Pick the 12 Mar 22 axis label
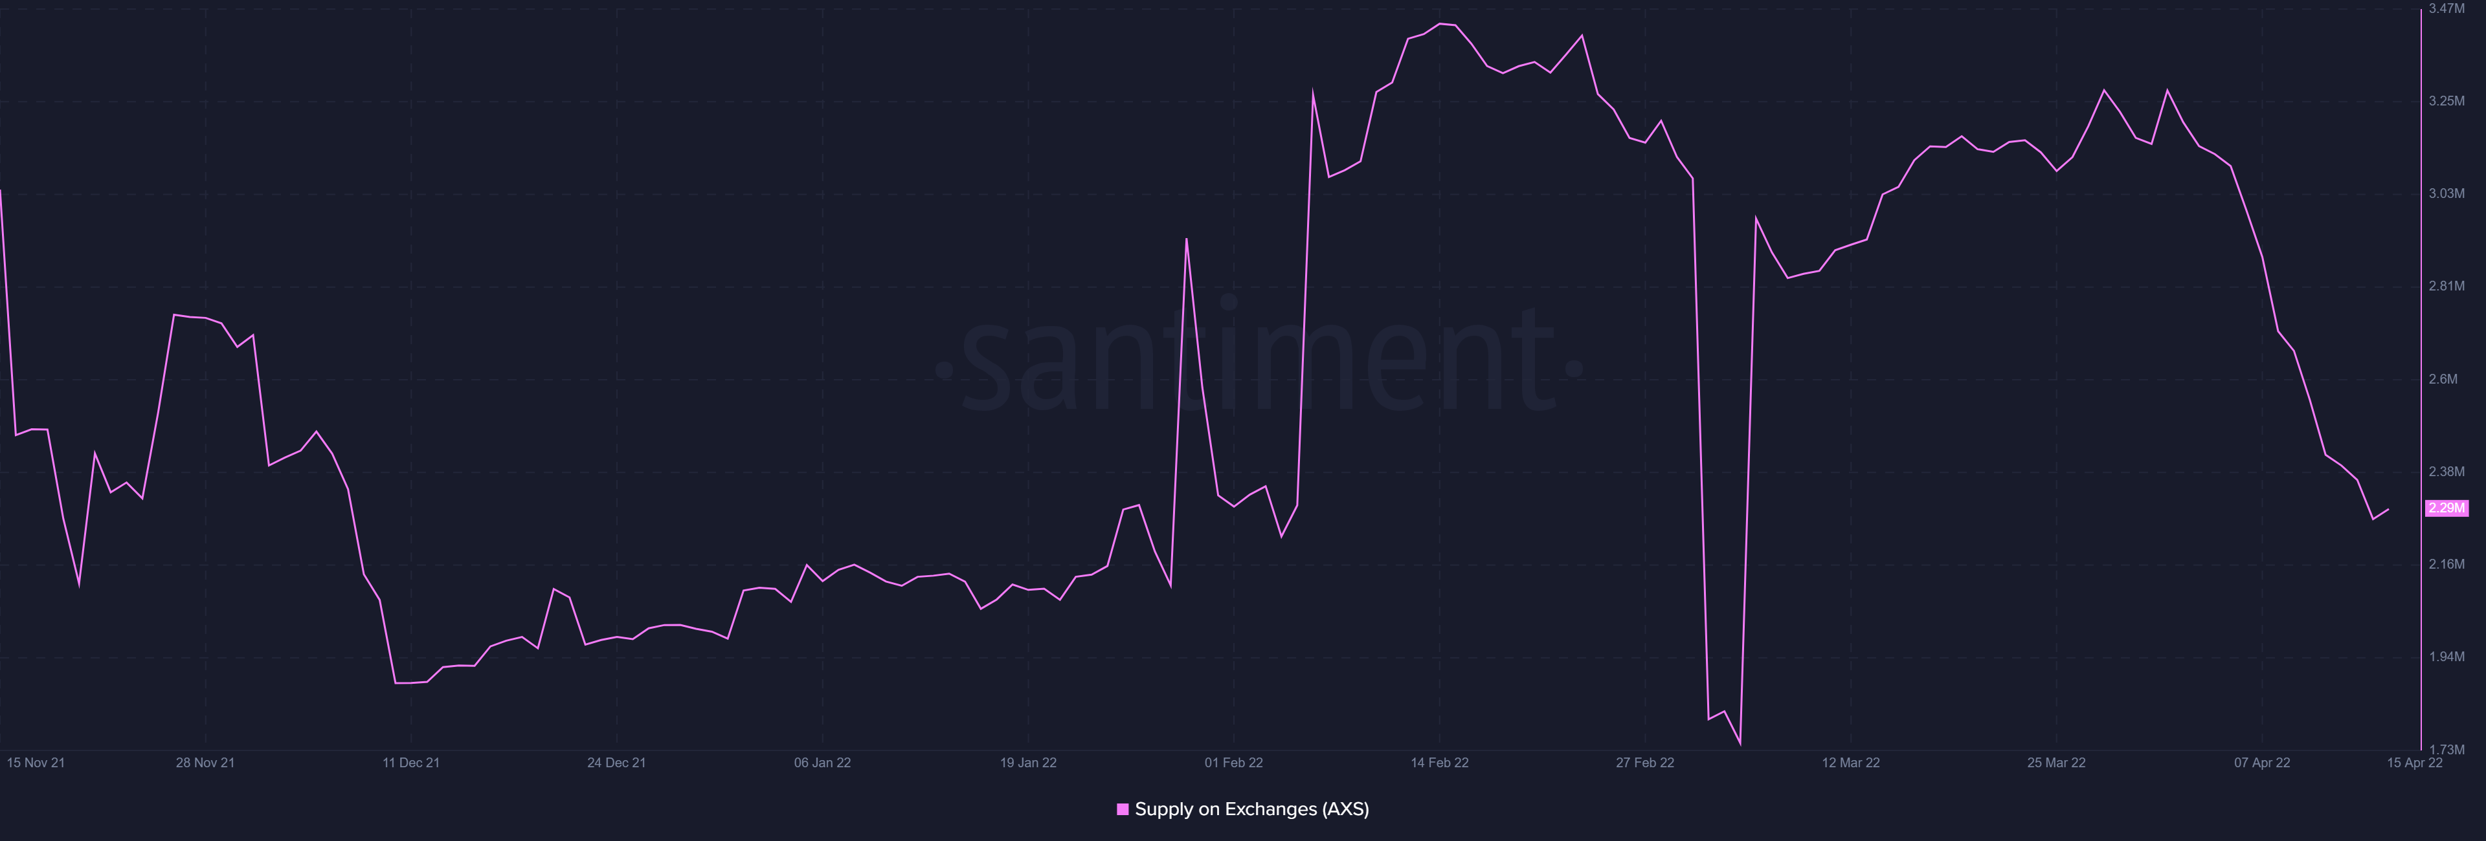The width and height of the screenshot is (2486, 841). 1850,763
